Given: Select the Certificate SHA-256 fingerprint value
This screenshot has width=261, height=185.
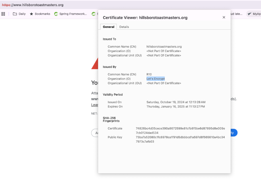Looking at the screenshot, I should [x=180, y=131].
